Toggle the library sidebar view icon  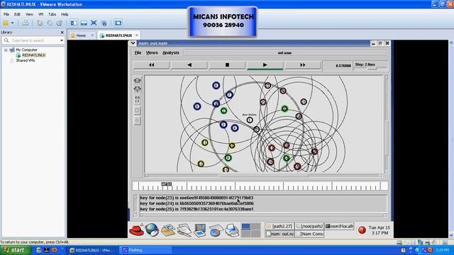click(74, 23)
